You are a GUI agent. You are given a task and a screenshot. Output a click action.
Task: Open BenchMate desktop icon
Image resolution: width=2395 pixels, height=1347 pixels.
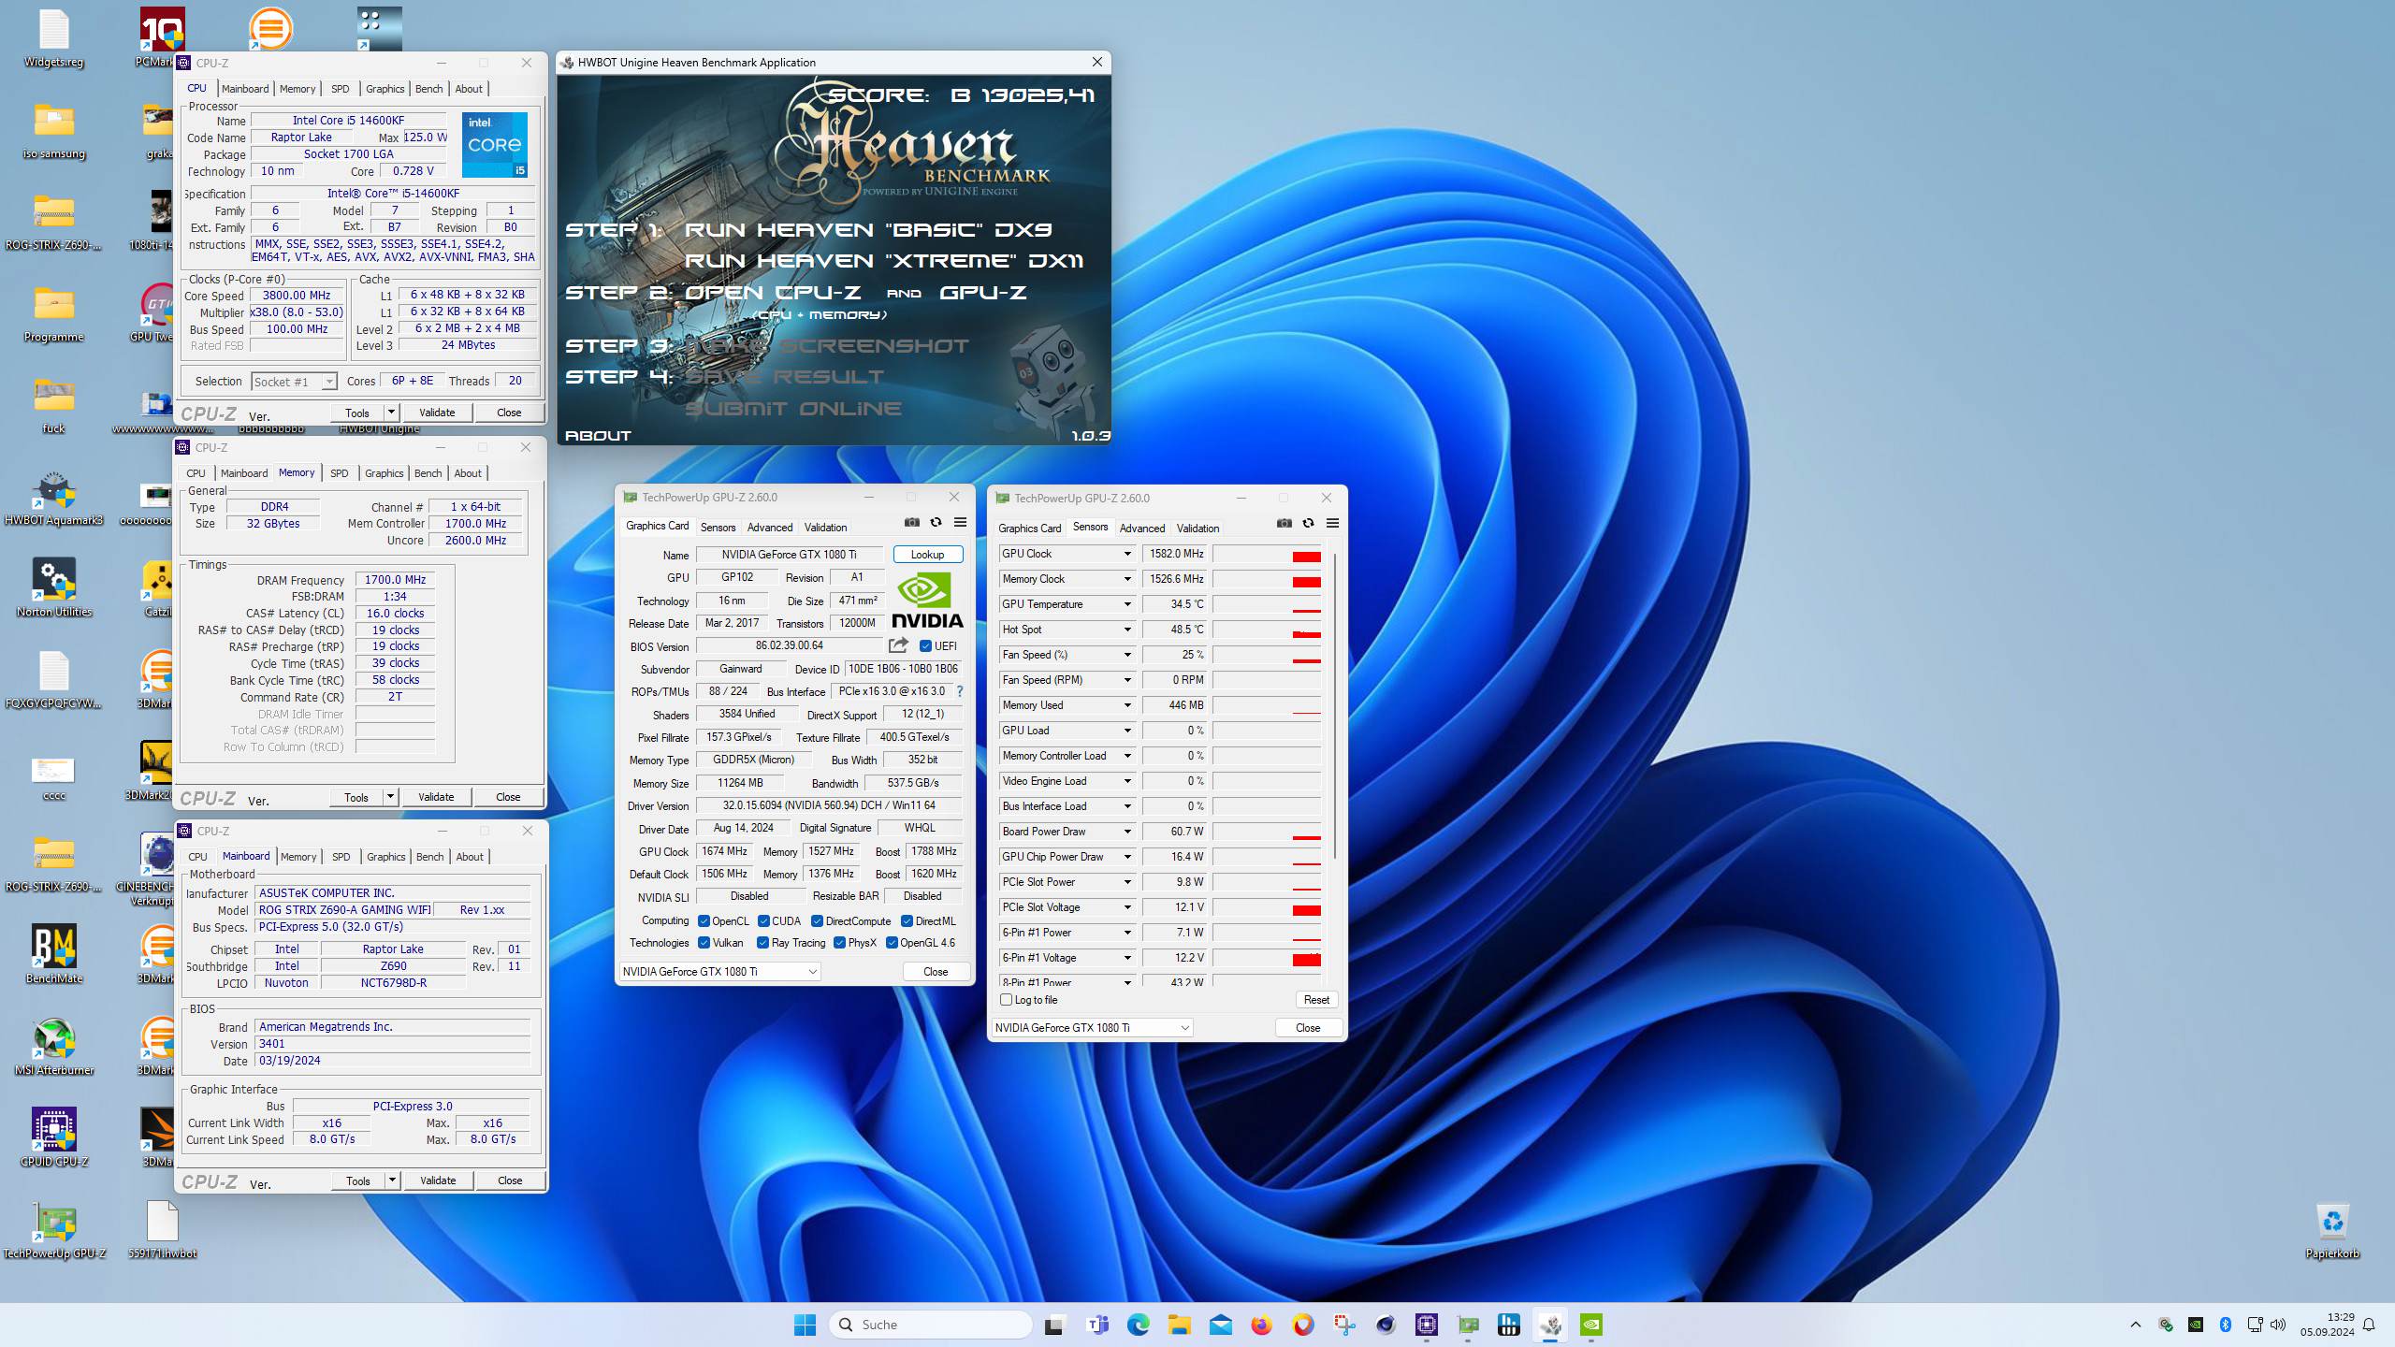[54, 954]
